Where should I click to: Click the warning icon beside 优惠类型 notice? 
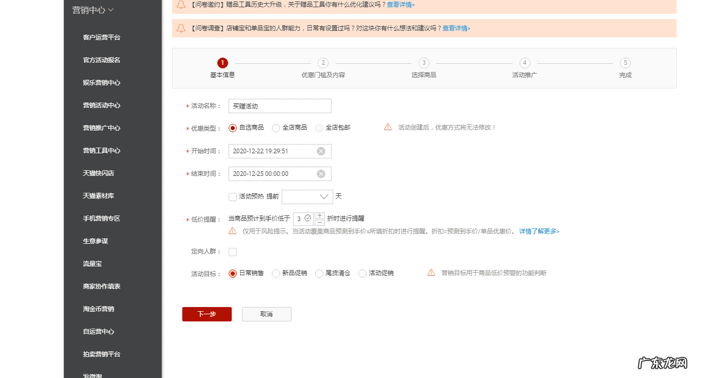(388, 127)
